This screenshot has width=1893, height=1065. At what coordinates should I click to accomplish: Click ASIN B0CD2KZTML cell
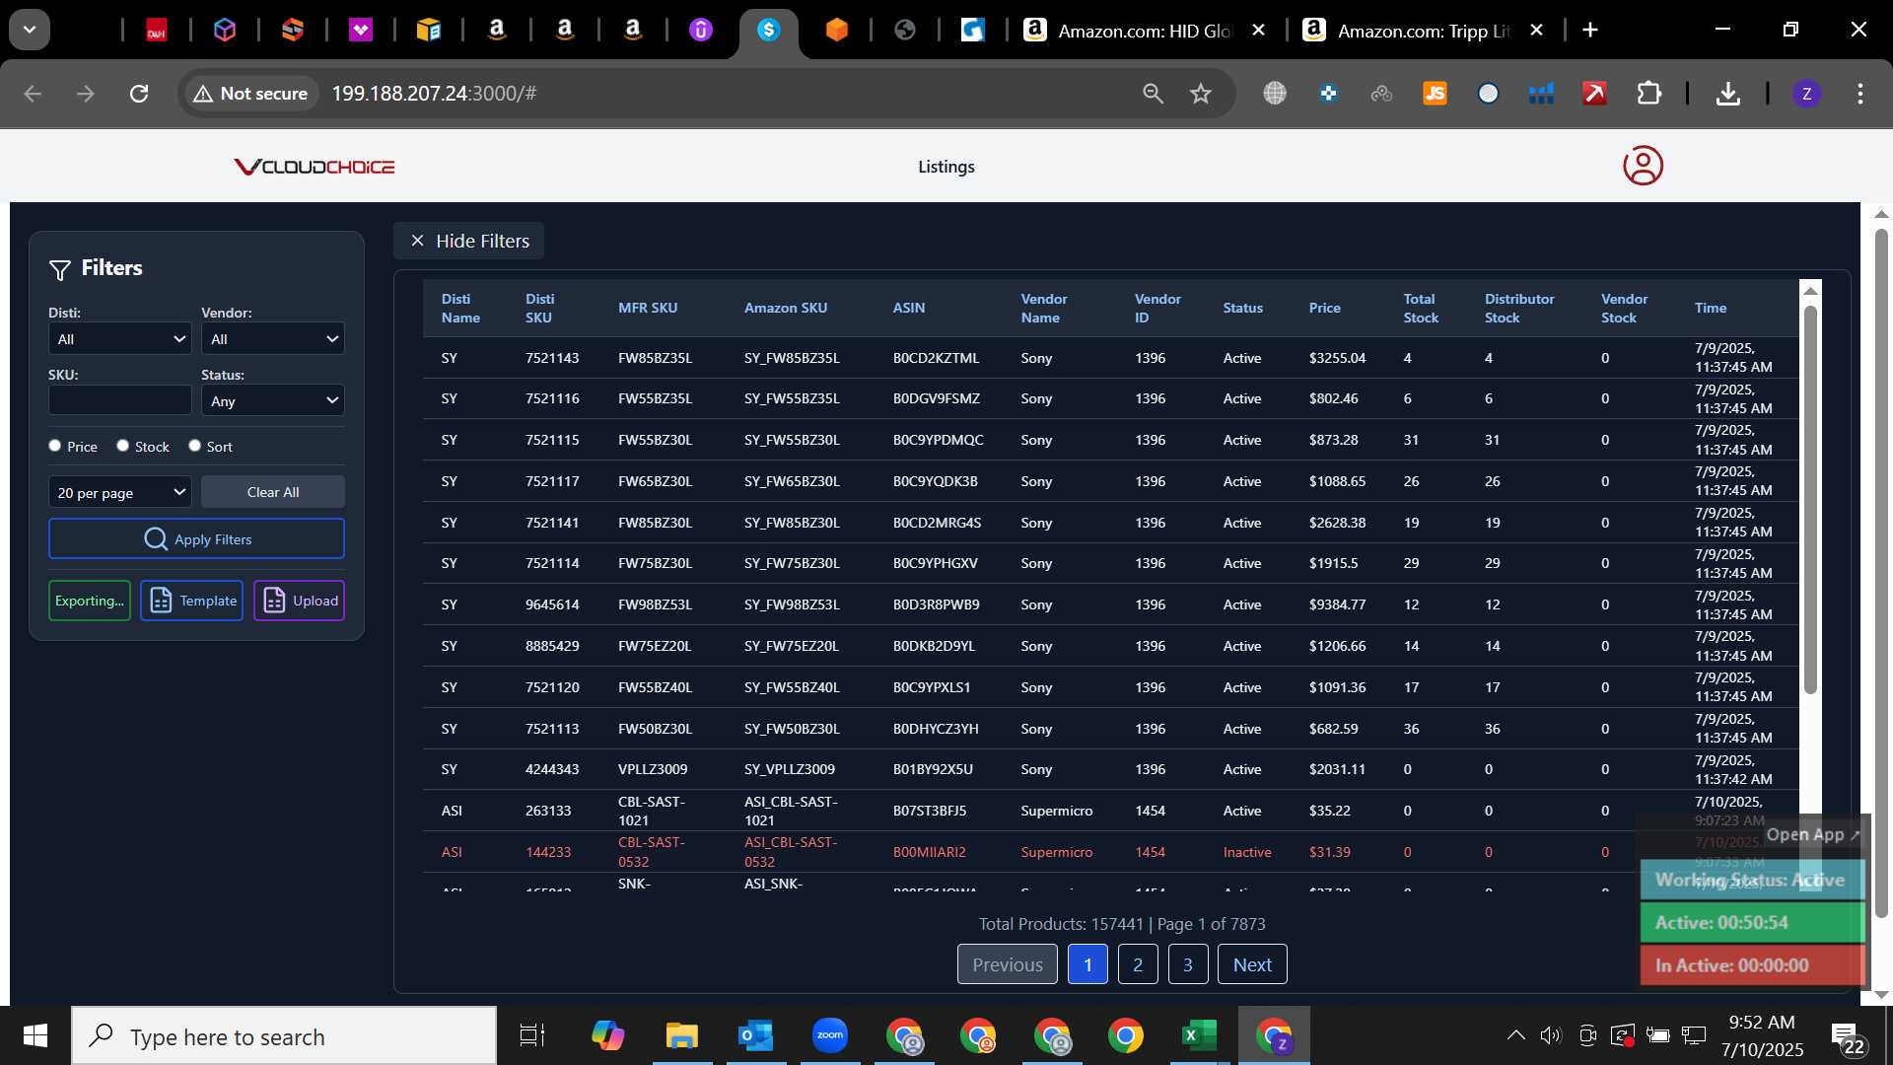pyautogui.click(x=936, y=358)
